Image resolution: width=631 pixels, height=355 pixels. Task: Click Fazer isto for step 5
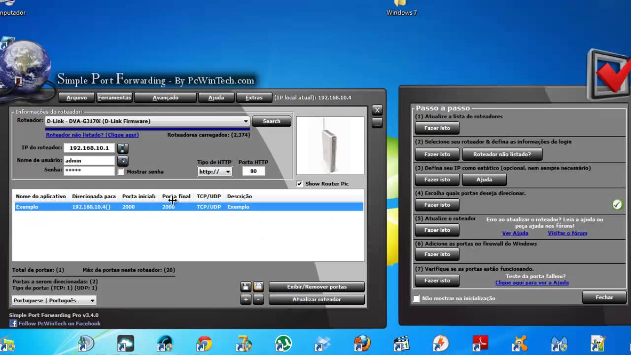click(437, 230)
